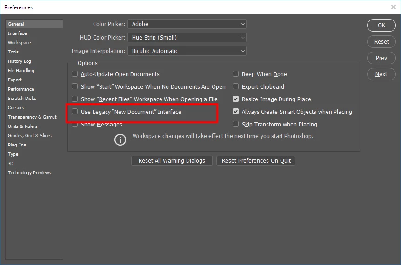
Task: Click Reset Preferences On Quit
Action: pos(256,161)
